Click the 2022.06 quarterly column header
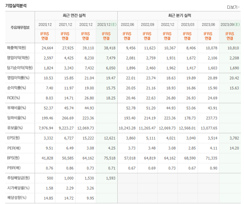 127,25
